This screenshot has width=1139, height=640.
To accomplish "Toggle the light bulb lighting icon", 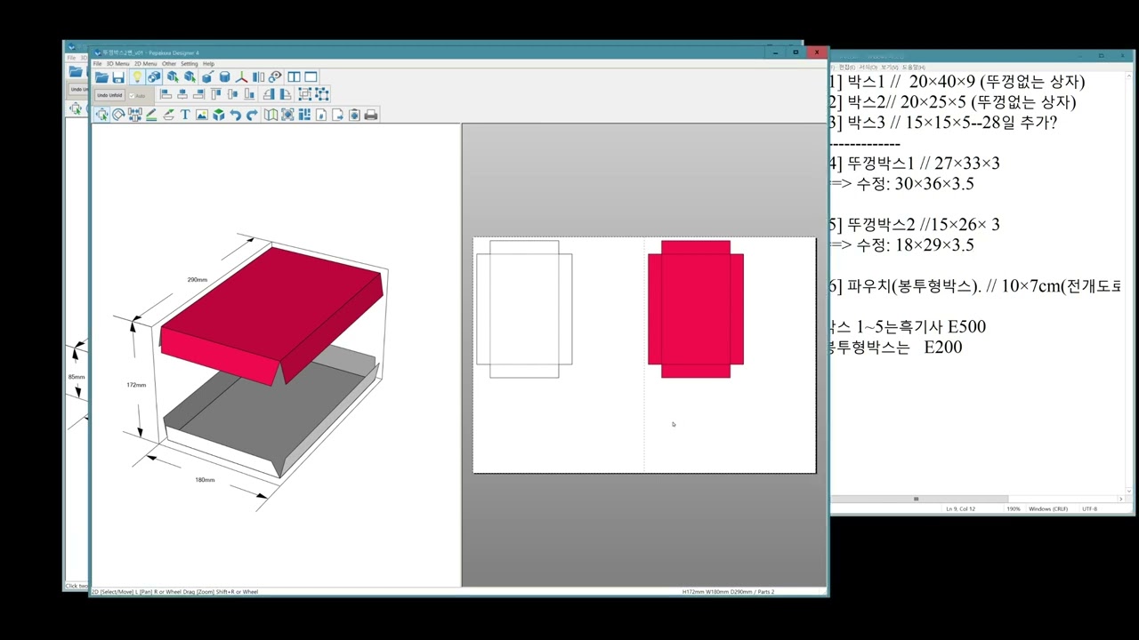I will (x=137, y=77).
